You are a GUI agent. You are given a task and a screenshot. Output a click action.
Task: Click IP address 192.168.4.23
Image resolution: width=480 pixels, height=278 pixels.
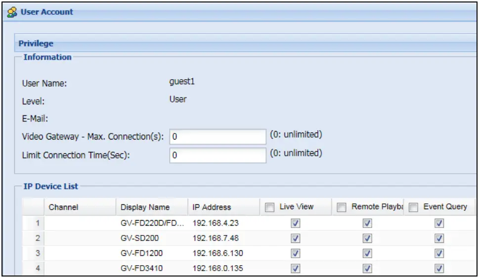point(216,223)
